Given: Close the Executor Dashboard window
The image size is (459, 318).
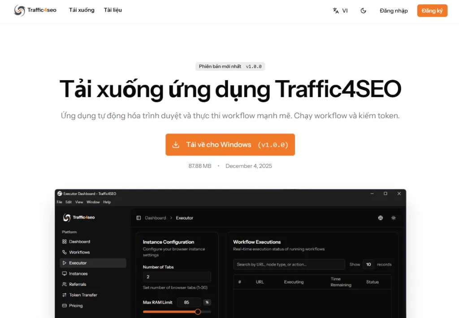Looking at the screenshot, I should tap(399, 193).
